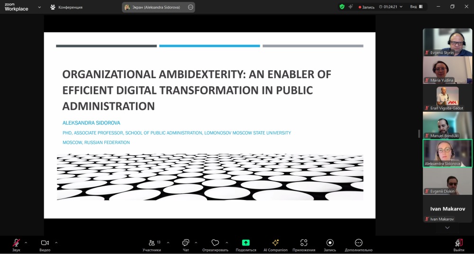Click the red Запись recording indicator
The width and height of the screenshot is (474, 254).
pyautogui.click(x=366, y=7)
